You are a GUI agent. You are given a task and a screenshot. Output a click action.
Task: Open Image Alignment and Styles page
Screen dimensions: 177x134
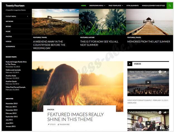tap(153, 6)
